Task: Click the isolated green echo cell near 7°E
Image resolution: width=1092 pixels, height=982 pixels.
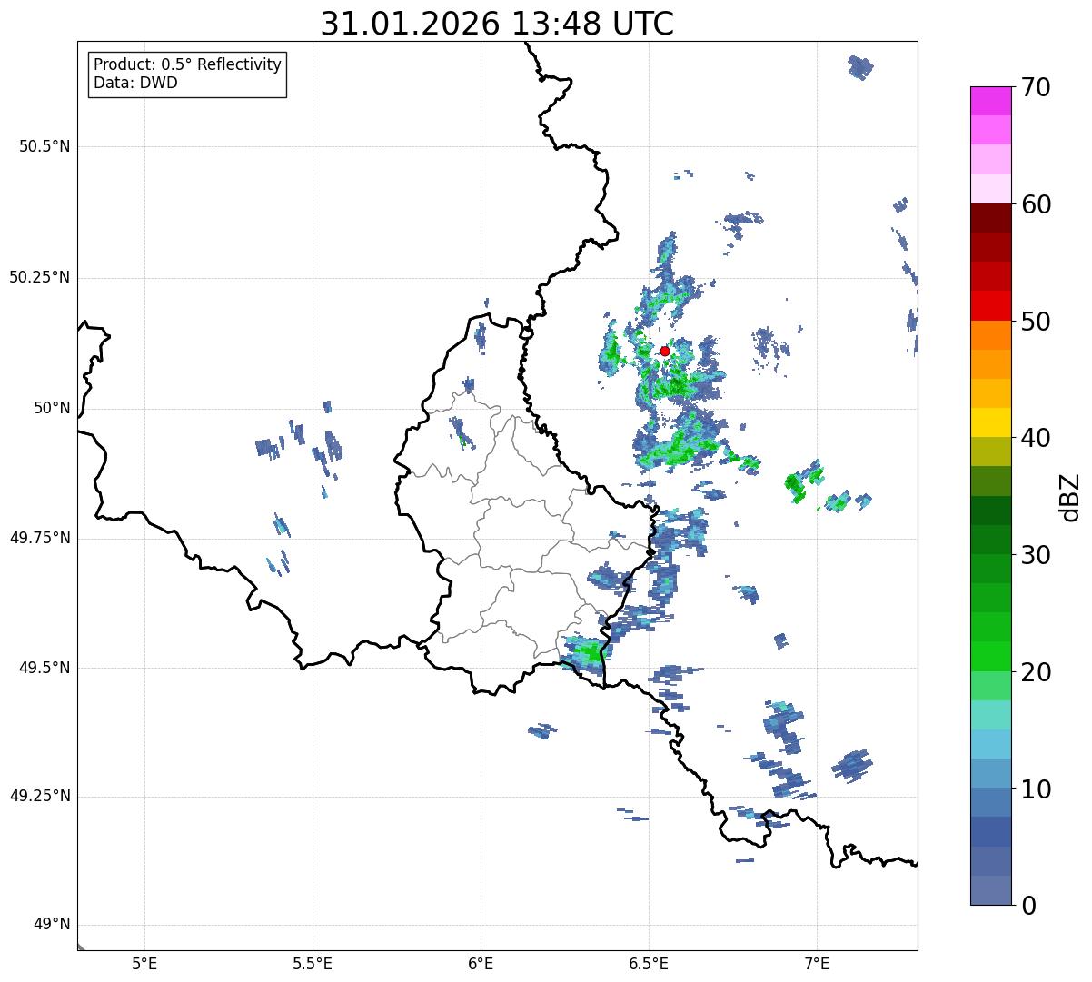Action: 798,485
